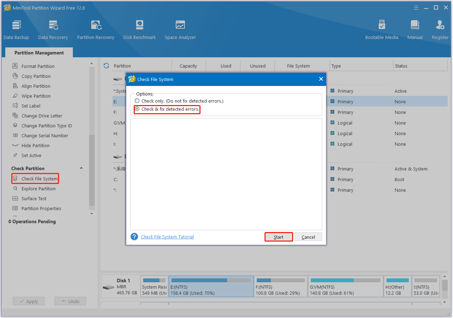This screenshot has width=453, height=318.
Task: Open Check File System Tutorial link
Action: tap(167, 237)
